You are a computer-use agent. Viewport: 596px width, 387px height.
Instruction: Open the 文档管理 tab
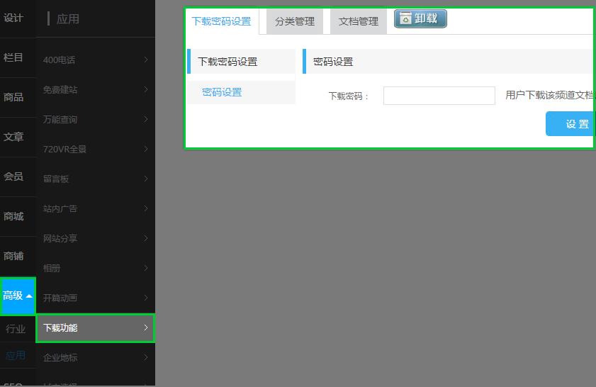tap(359, 22)
